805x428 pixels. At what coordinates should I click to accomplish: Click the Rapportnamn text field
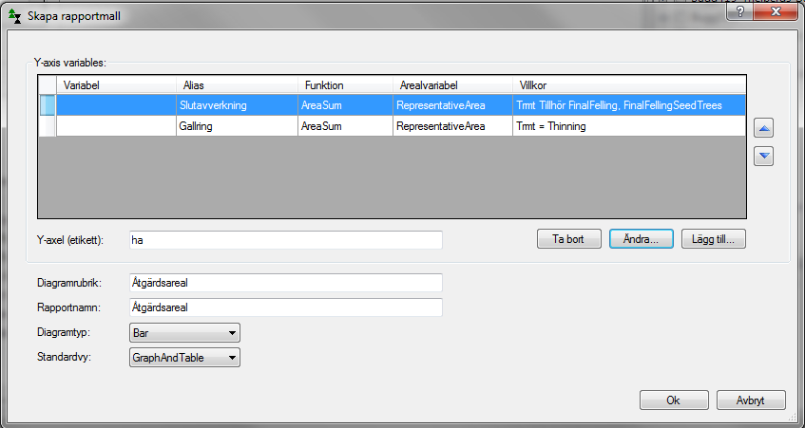point(285,307)
